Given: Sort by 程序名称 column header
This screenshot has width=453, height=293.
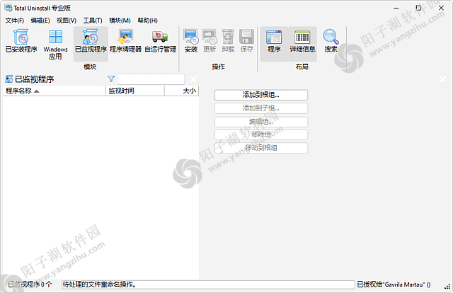Looking at the screenshot, I should coord(54,91).
